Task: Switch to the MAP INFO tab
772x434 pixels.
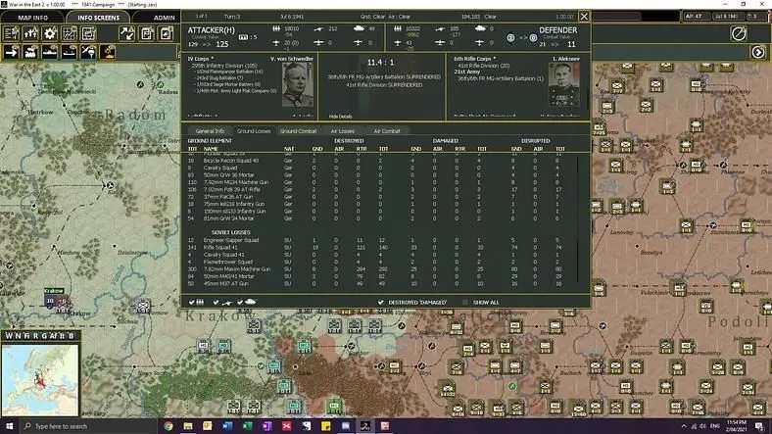Action: tap(33, 18)
